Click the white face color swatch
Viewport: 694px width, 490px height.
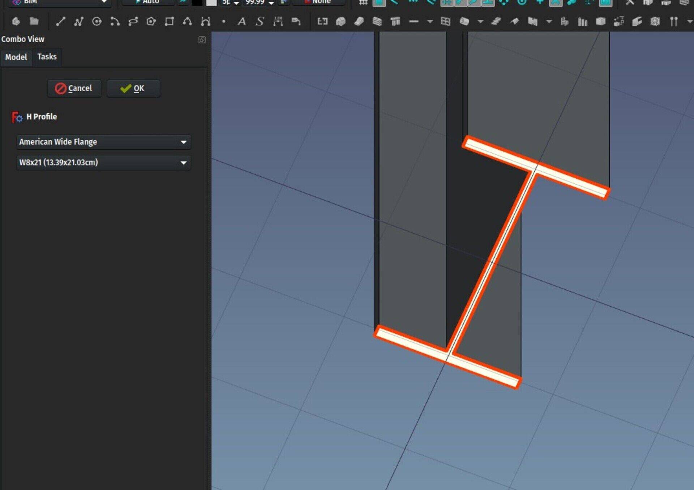[211, 2]
